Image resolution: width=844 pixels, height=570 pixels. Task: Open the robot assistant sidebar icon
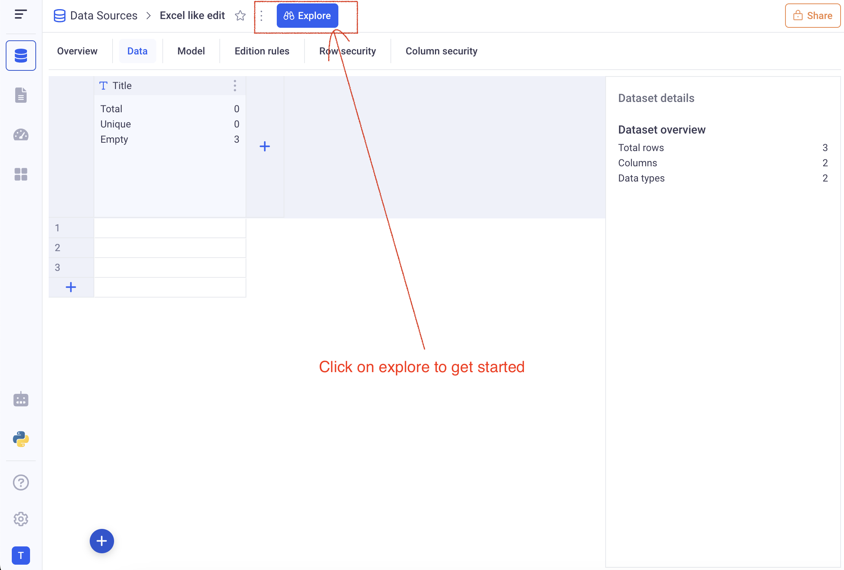point(21,399)
